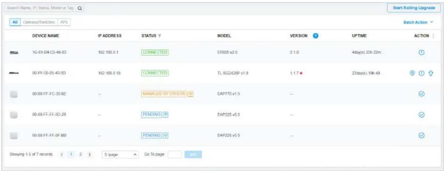
Task: Click version 2.1.0
Action: pos(295,52)
